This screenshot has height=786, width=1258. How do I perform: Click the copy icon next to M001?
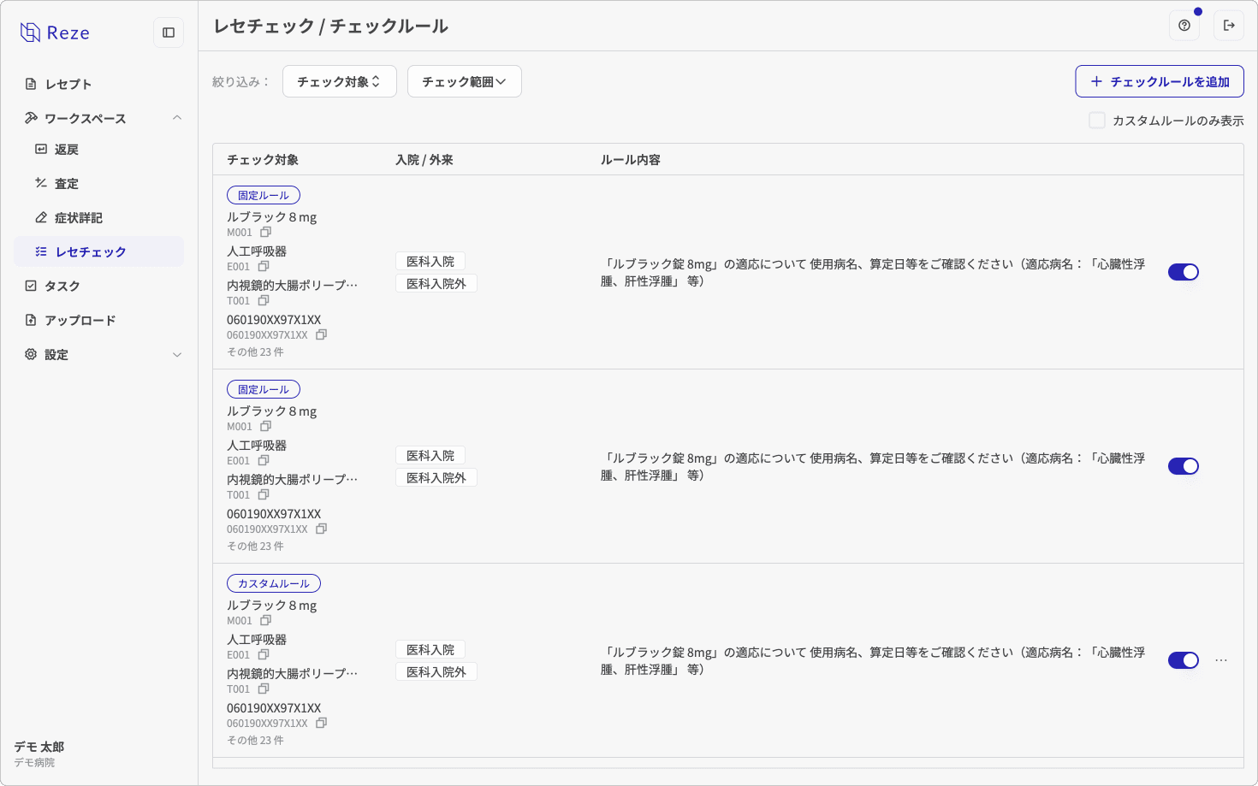click(x=265, y=232)
